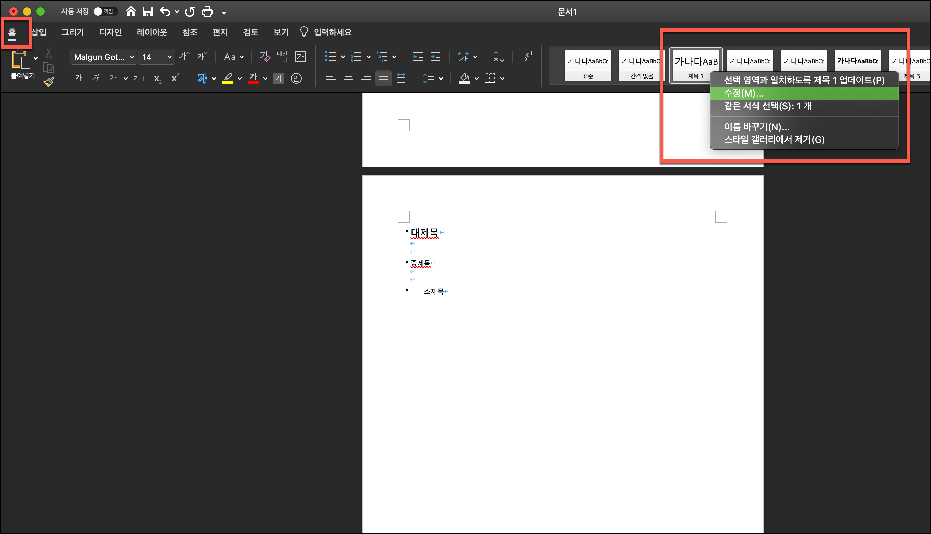
Task: Click the sort descending icon
Action: pos(499,57)
